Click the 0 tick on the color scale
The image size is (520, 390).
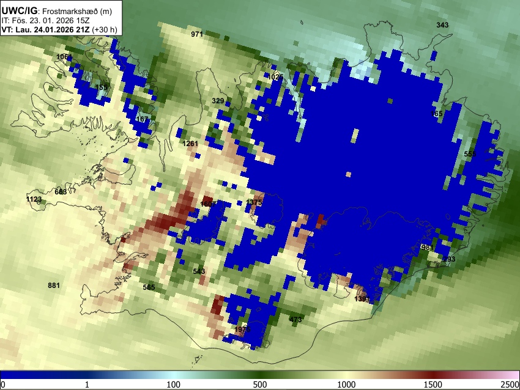tap(3, 384)
